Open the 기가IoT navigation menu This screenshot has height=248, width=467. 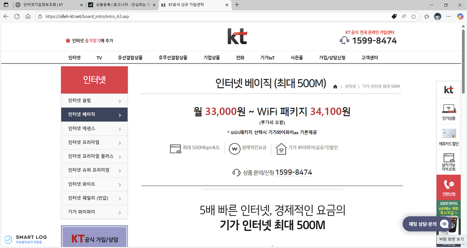(x=268, y=58)
